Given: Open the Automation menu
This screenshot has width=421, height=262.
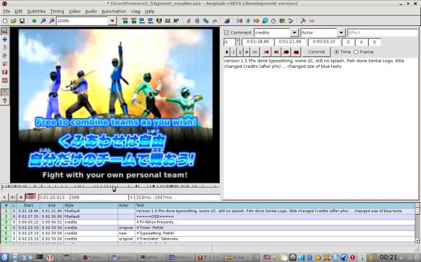Looking at the screenshot, I should point(114,11).
